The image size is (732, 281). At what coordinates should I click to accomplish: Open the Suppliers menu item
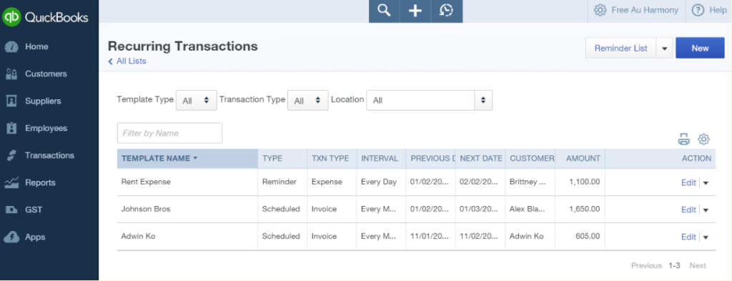click(43, 101)
